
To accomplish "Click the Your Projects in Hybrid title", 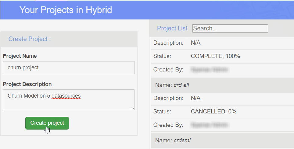I will tap(66, 10).
